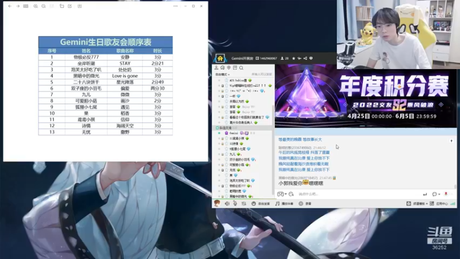460x259 pixels.
Task: Open the emoji picker in chat
Action: (291, 194)
